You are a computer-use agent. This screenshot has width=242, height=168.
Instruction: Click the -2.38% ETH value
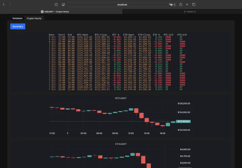click(x=158, y=76)
